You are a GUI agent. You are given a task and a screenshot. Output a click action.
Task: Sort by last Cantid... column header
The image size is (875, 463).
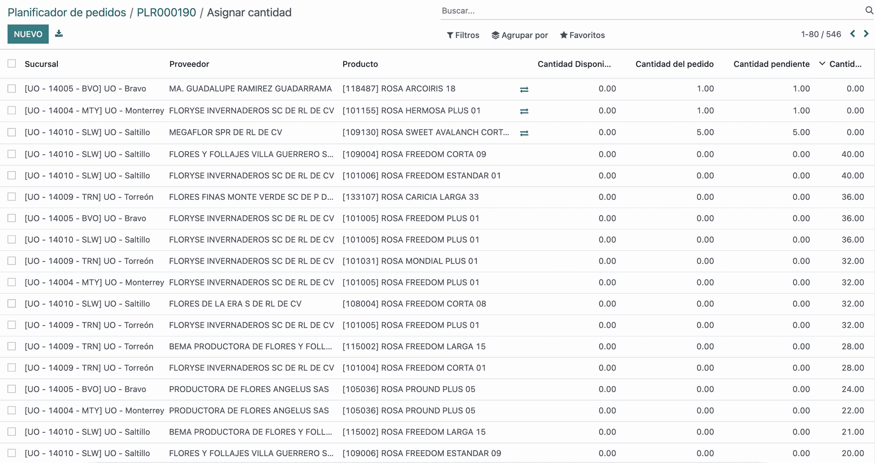click(845, 64)
